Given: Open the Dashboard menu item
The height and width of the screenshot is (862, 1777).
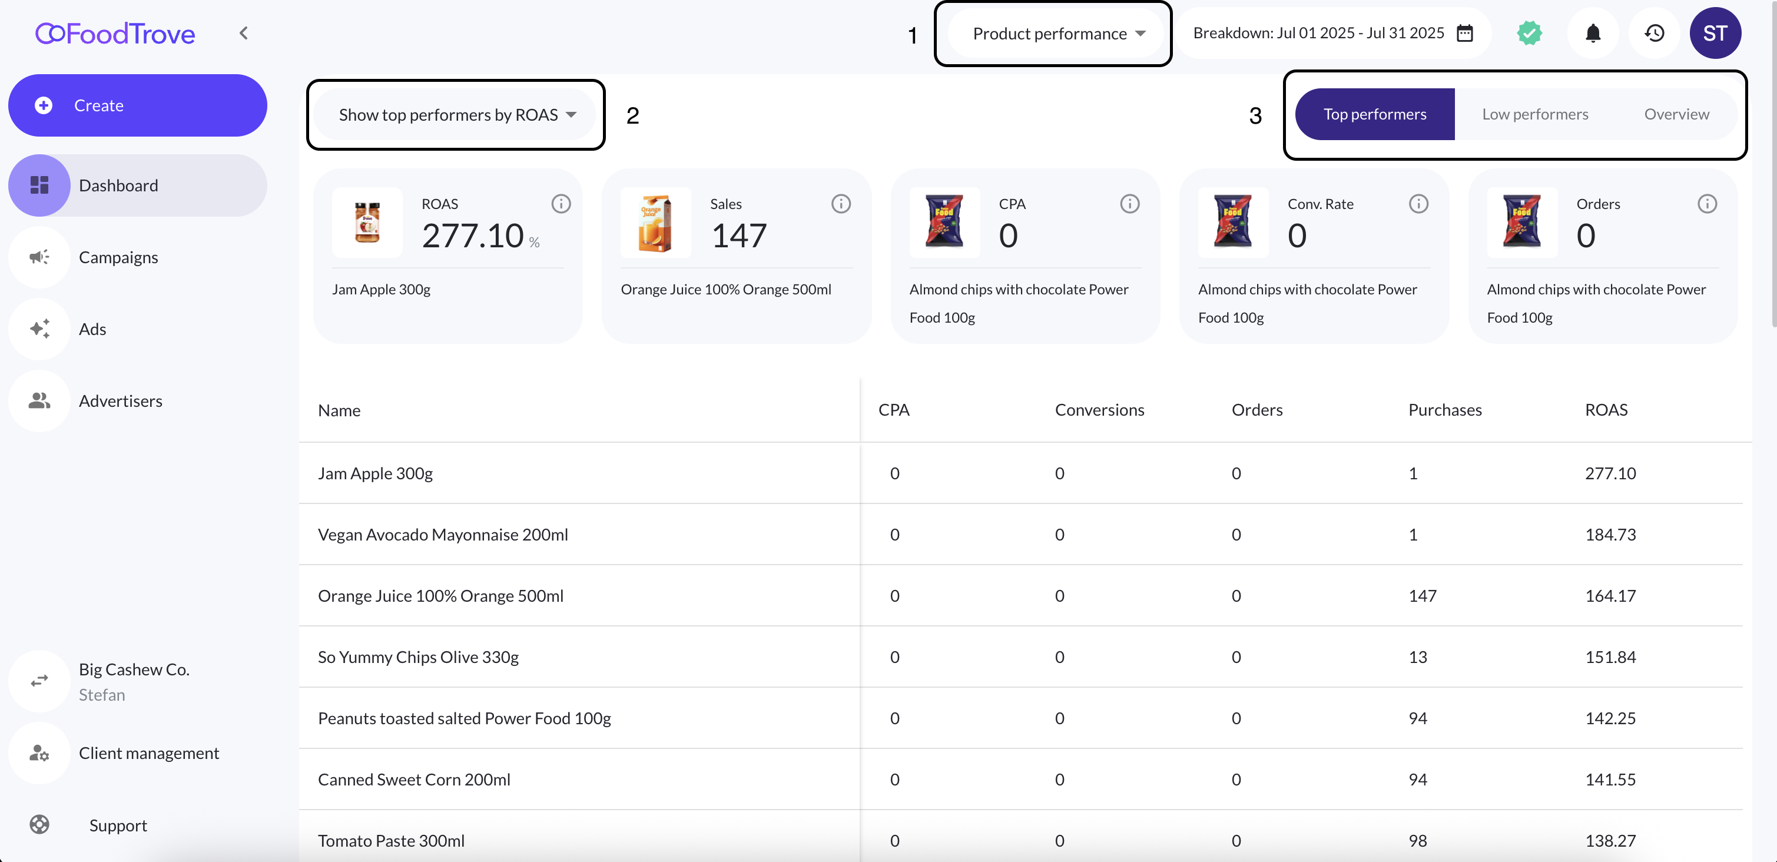Looking at the screenshot, I should [x=137, y=185].
